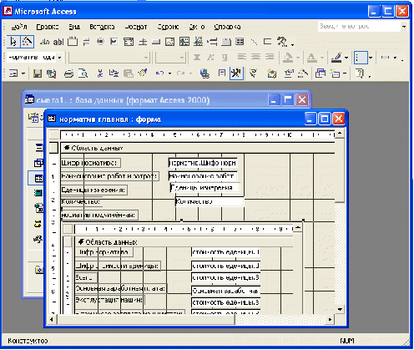Toggle align right
Image resolution: width=414 pixels, height=350 pixels.
270,58
